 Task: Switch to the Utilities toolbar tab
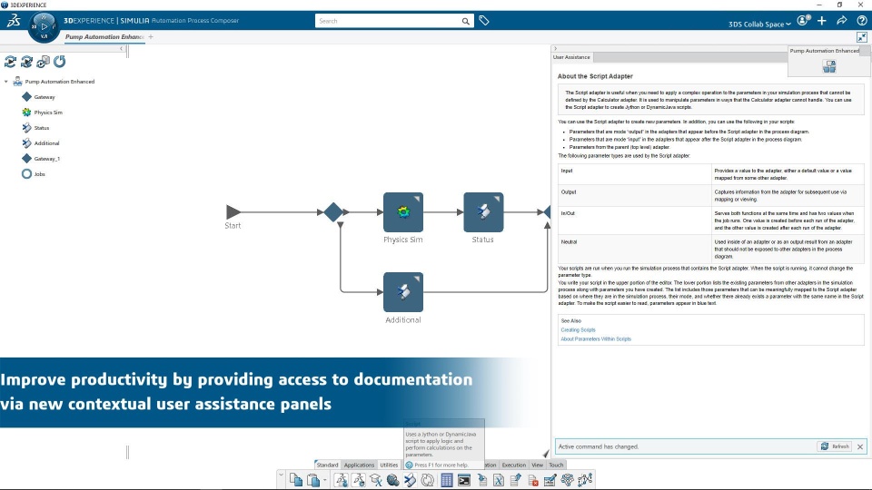[x=389, y=465]
